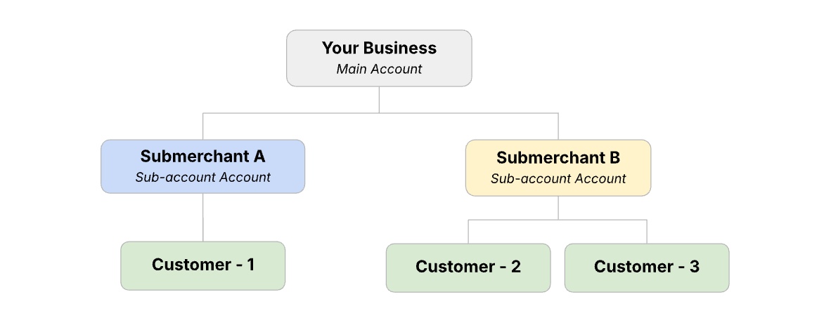Click vertical connector directly below Submerchant B box
Viewport: 831px width, 330px height.
click(558, 208)
